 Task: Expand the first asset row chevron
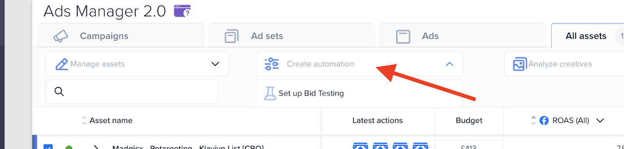tap(96, 147)
